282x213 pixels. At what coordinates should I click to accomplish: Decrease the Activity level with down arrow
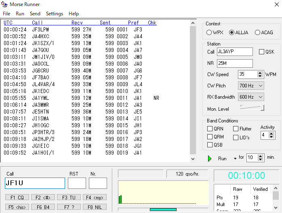coord(271,137)
